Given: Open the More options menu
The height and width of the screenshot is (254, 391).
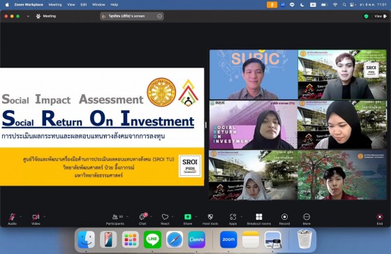Looking at the screenshot, I should tap(307, 219).
